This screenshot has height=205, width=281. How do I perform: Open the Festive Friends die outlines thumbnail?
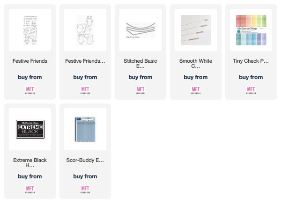click(85, 30)
